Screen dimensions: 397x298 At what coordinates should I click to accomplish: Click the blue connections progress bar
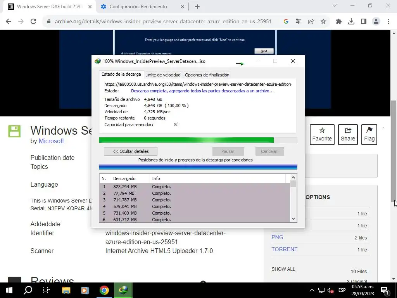point(198,166)
